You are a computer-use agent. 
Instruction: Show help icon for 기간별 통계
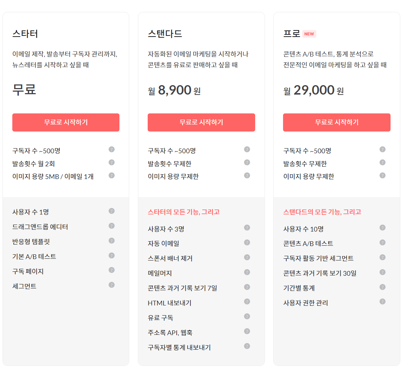coord(382,287)
